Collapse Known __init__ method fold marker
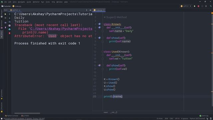The image size is (213, 120). (103, 28)
